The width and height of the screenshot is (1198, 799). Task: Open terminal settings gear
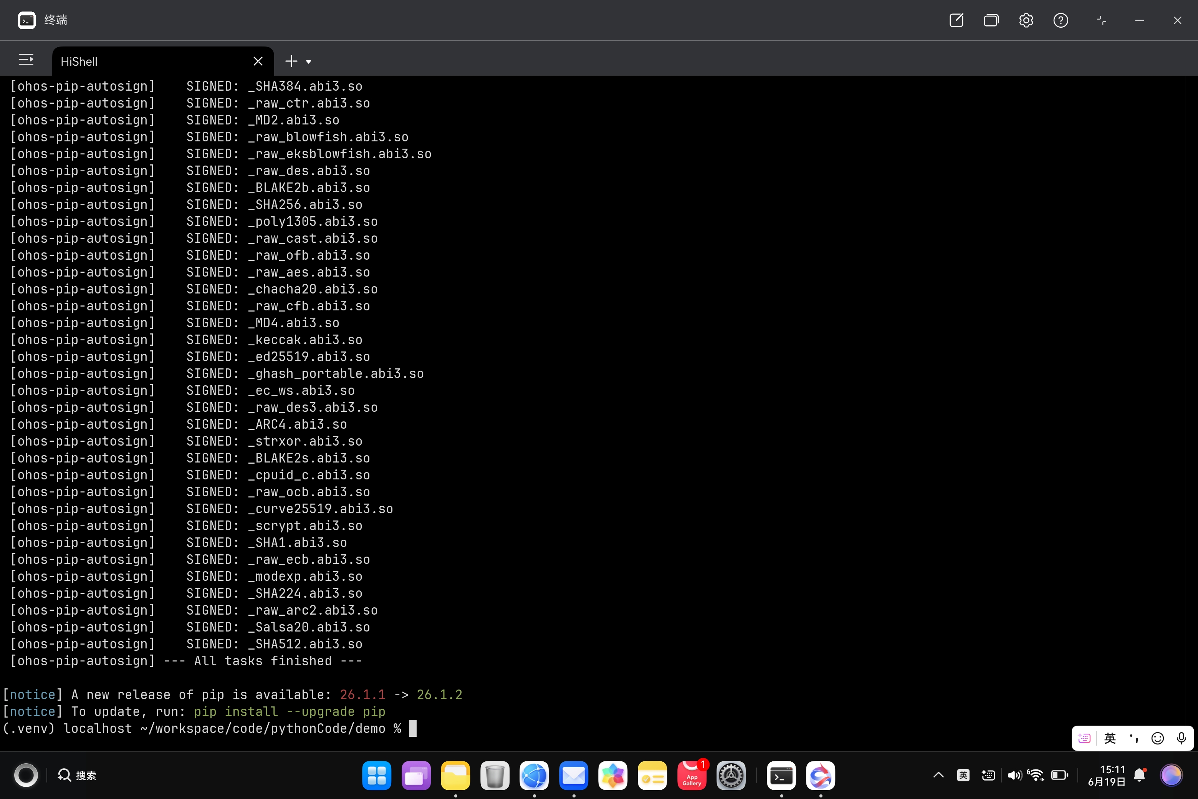[x=1026, y=20]
